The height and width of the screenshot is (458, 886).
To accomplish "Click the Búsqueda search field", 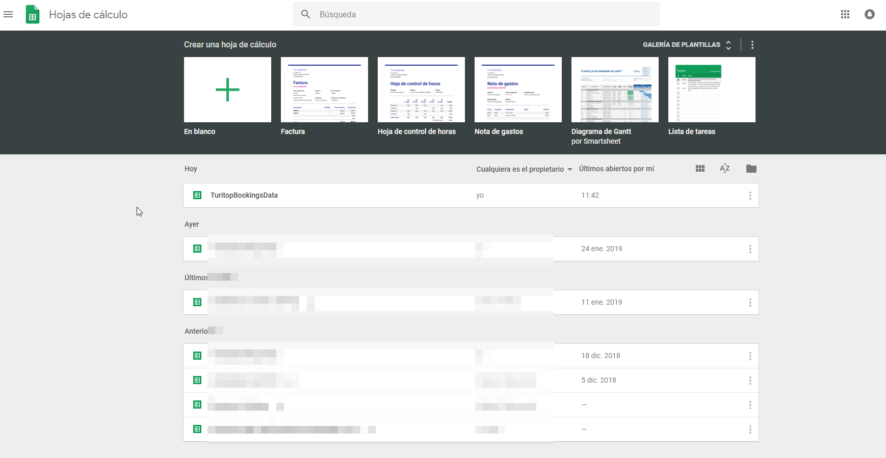I will (476, 14).
